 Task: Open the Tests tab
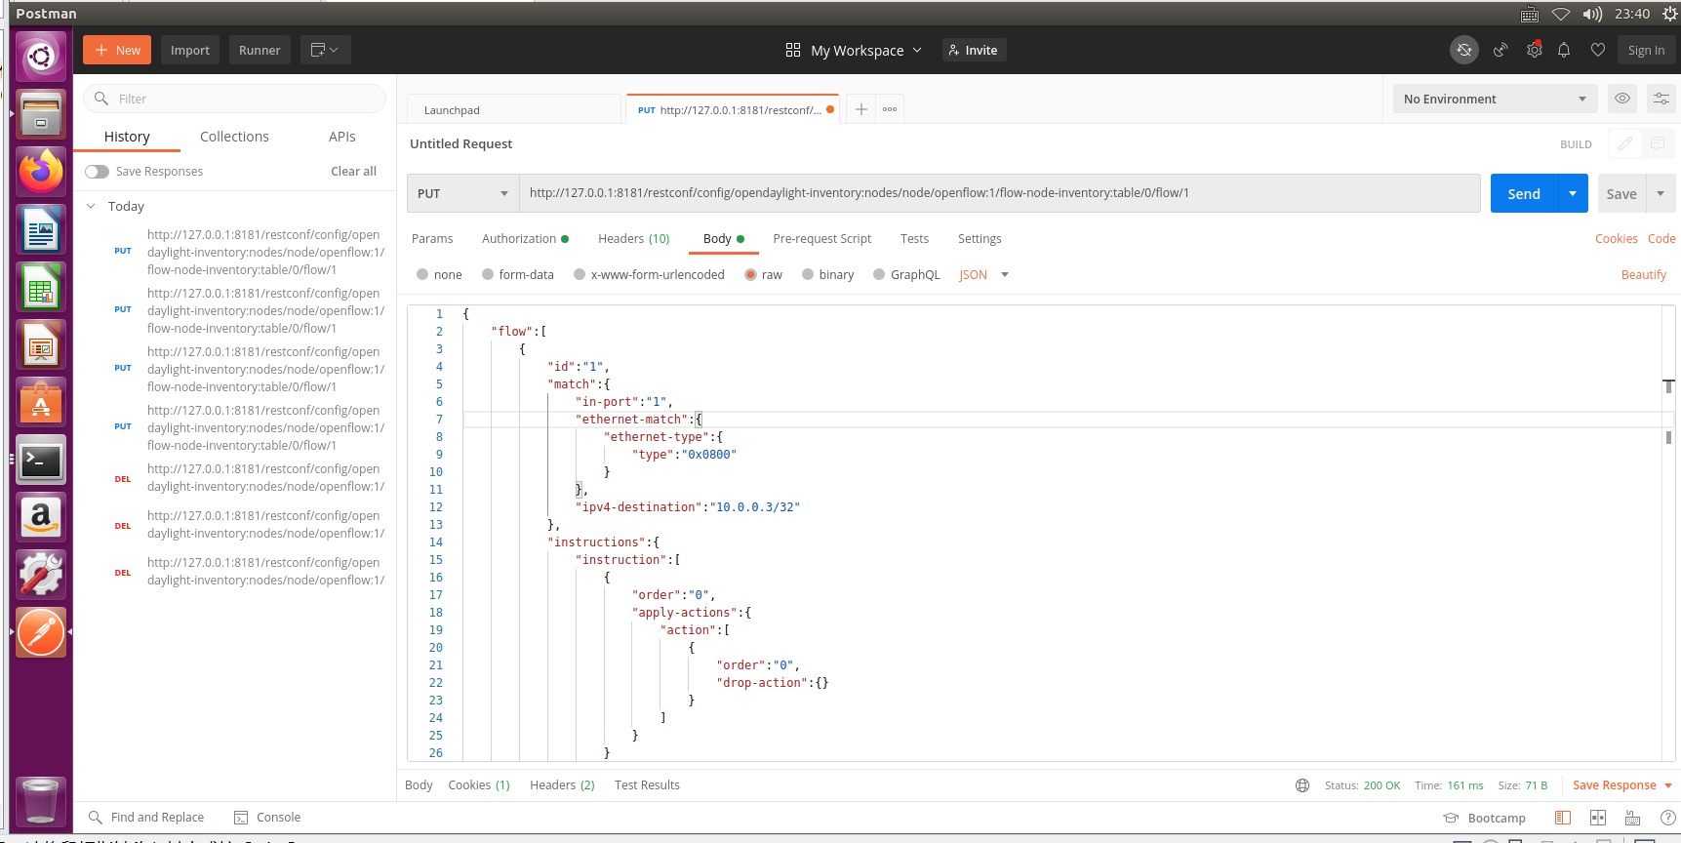pyautogui.click(x=914, y=239)
